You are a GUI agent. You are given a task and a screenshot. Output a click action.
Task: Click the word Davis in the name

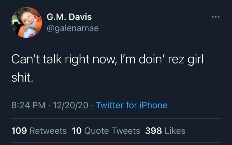[80, 17]
